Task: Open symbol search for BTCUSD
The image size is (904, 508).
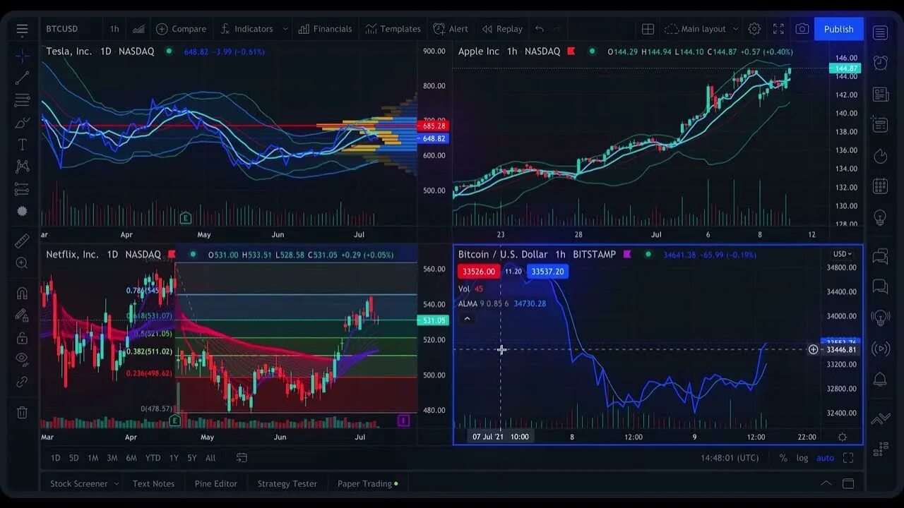Action: click(x=64, y=29)
